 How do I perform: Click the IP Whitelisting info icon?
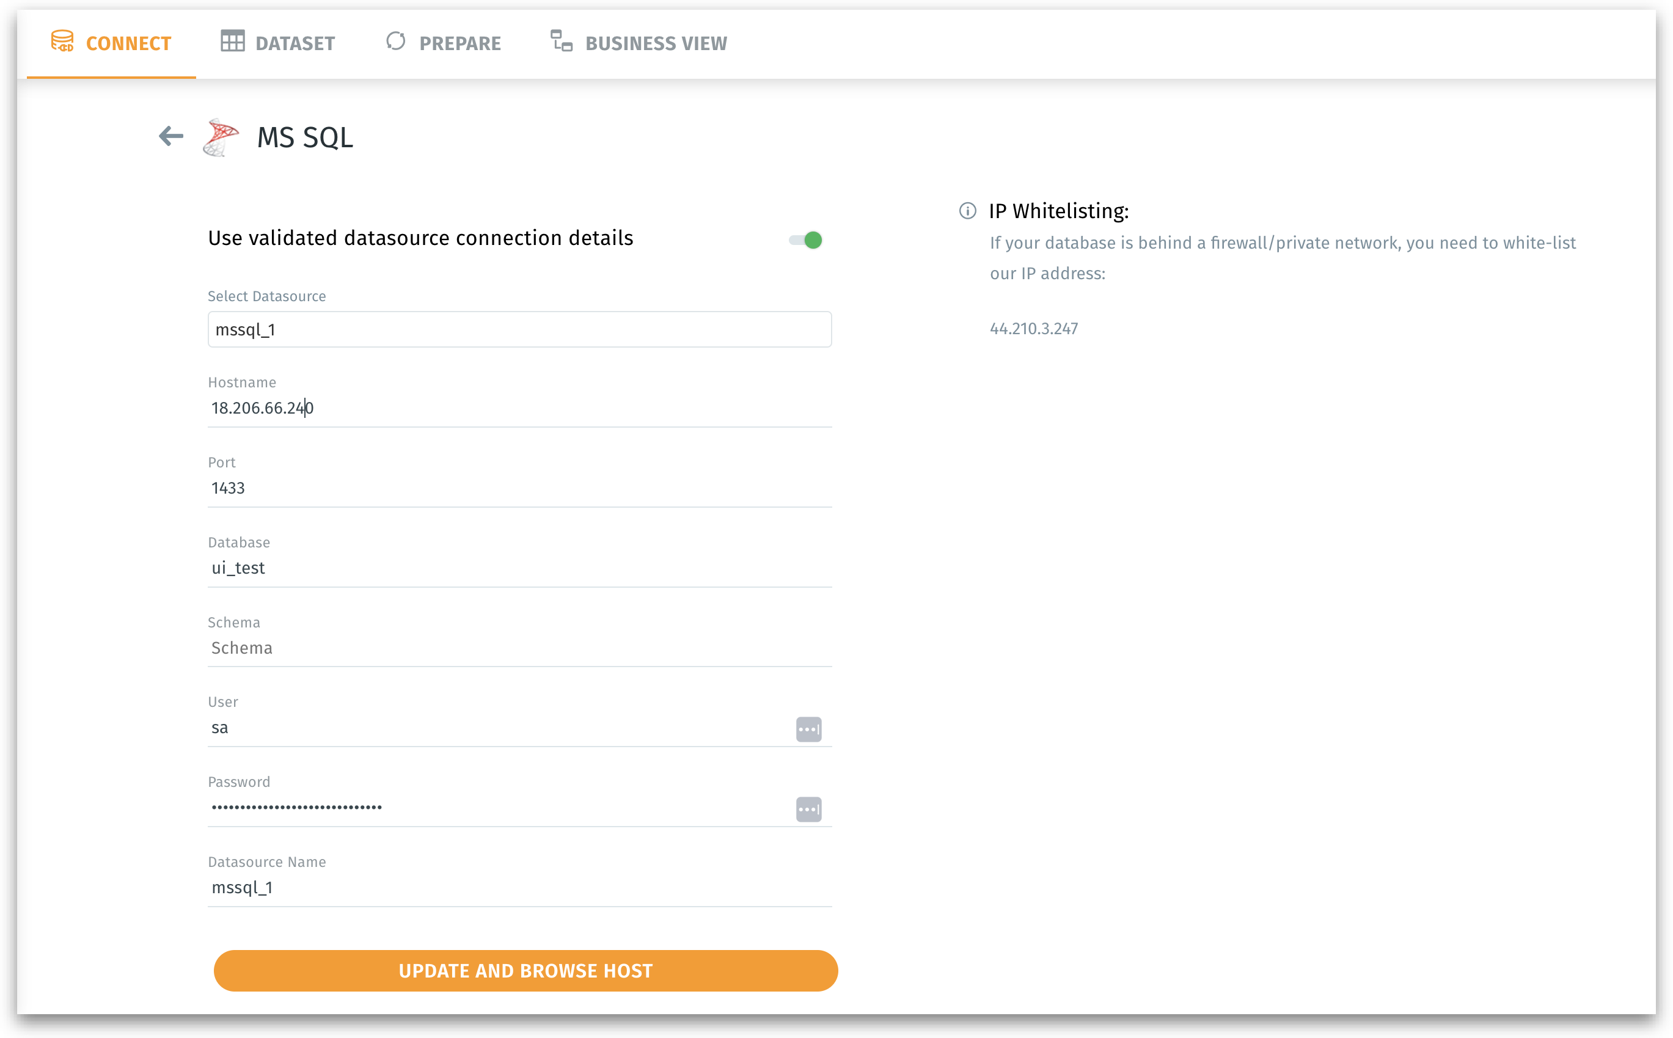(x=967, y=211)
